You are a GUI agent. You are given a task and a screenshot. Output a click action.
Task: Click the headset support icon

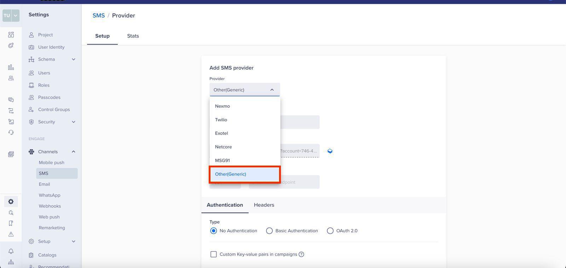click(11, 132)
